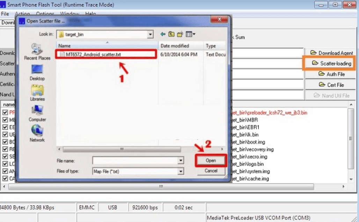Toggle the MBR partition checkbox
This screenshot has height=222, width=359.
(5, 120)
